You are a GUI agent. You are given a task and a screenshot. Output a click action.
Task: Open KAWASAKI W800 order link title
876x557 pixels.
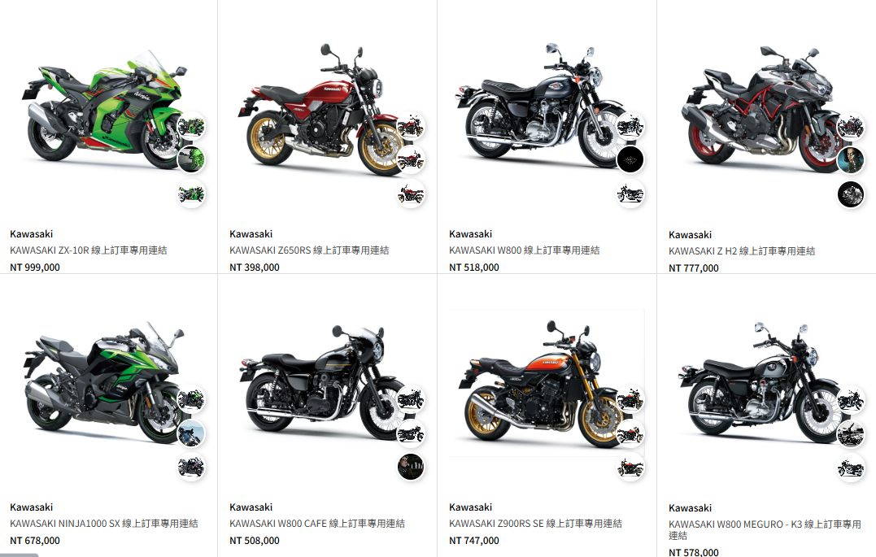[524, 250]
